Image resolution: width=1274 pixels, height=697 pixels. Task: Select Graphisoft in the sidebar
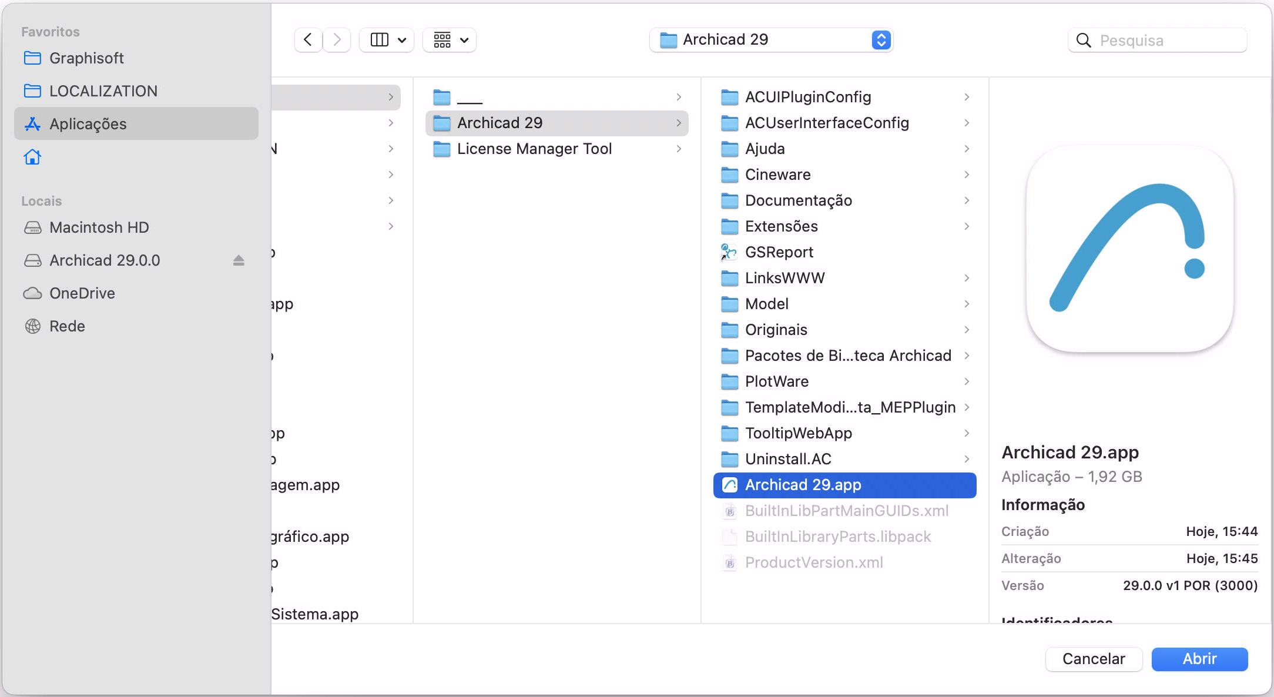[86, 58]
